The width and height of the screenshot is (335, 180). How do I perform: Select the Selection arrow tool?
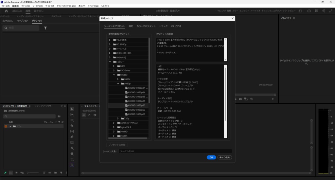[72, 109]
